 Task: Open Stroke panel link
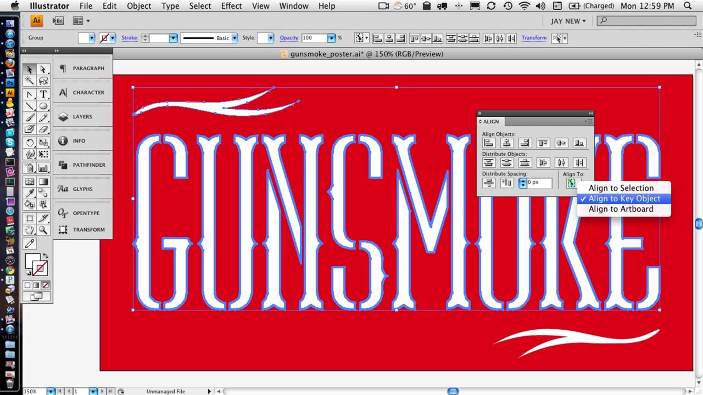(130, 38)
